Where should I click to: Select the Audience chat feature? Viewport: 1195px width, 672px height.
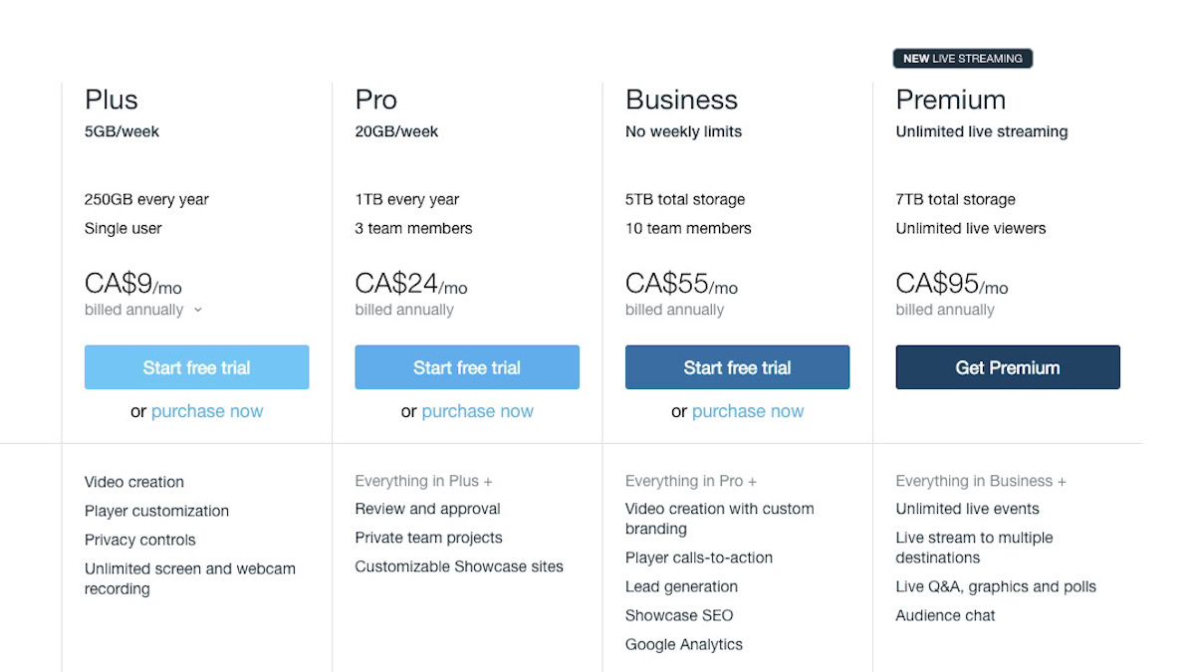tap(945, 615)
